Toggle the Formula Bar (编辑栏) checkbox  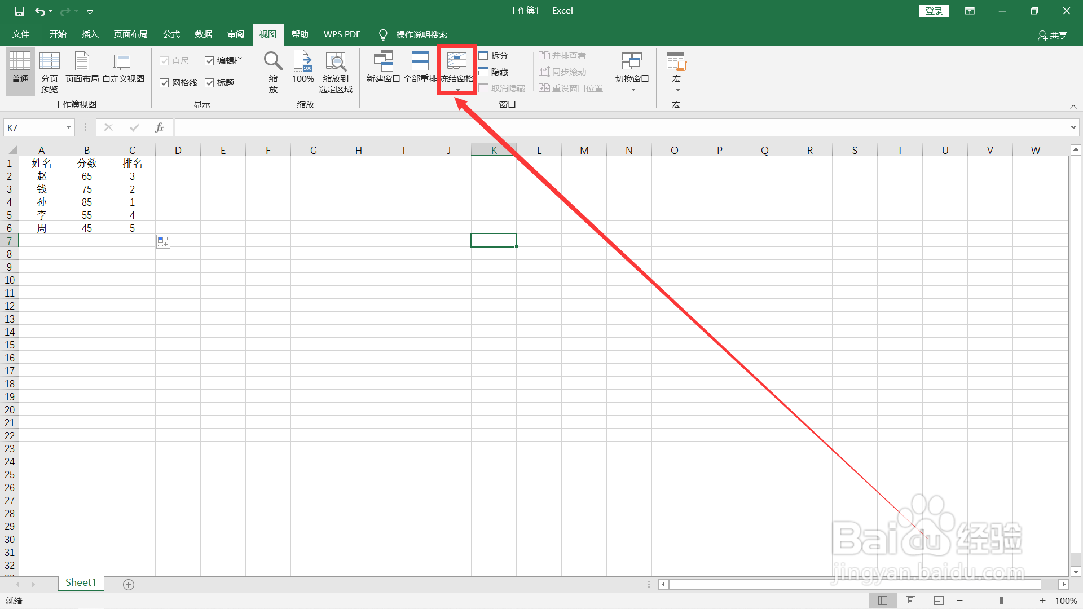209,61
